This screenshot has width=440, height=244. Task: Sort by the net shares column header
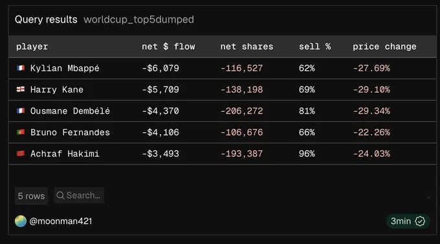tap(247, 46)
